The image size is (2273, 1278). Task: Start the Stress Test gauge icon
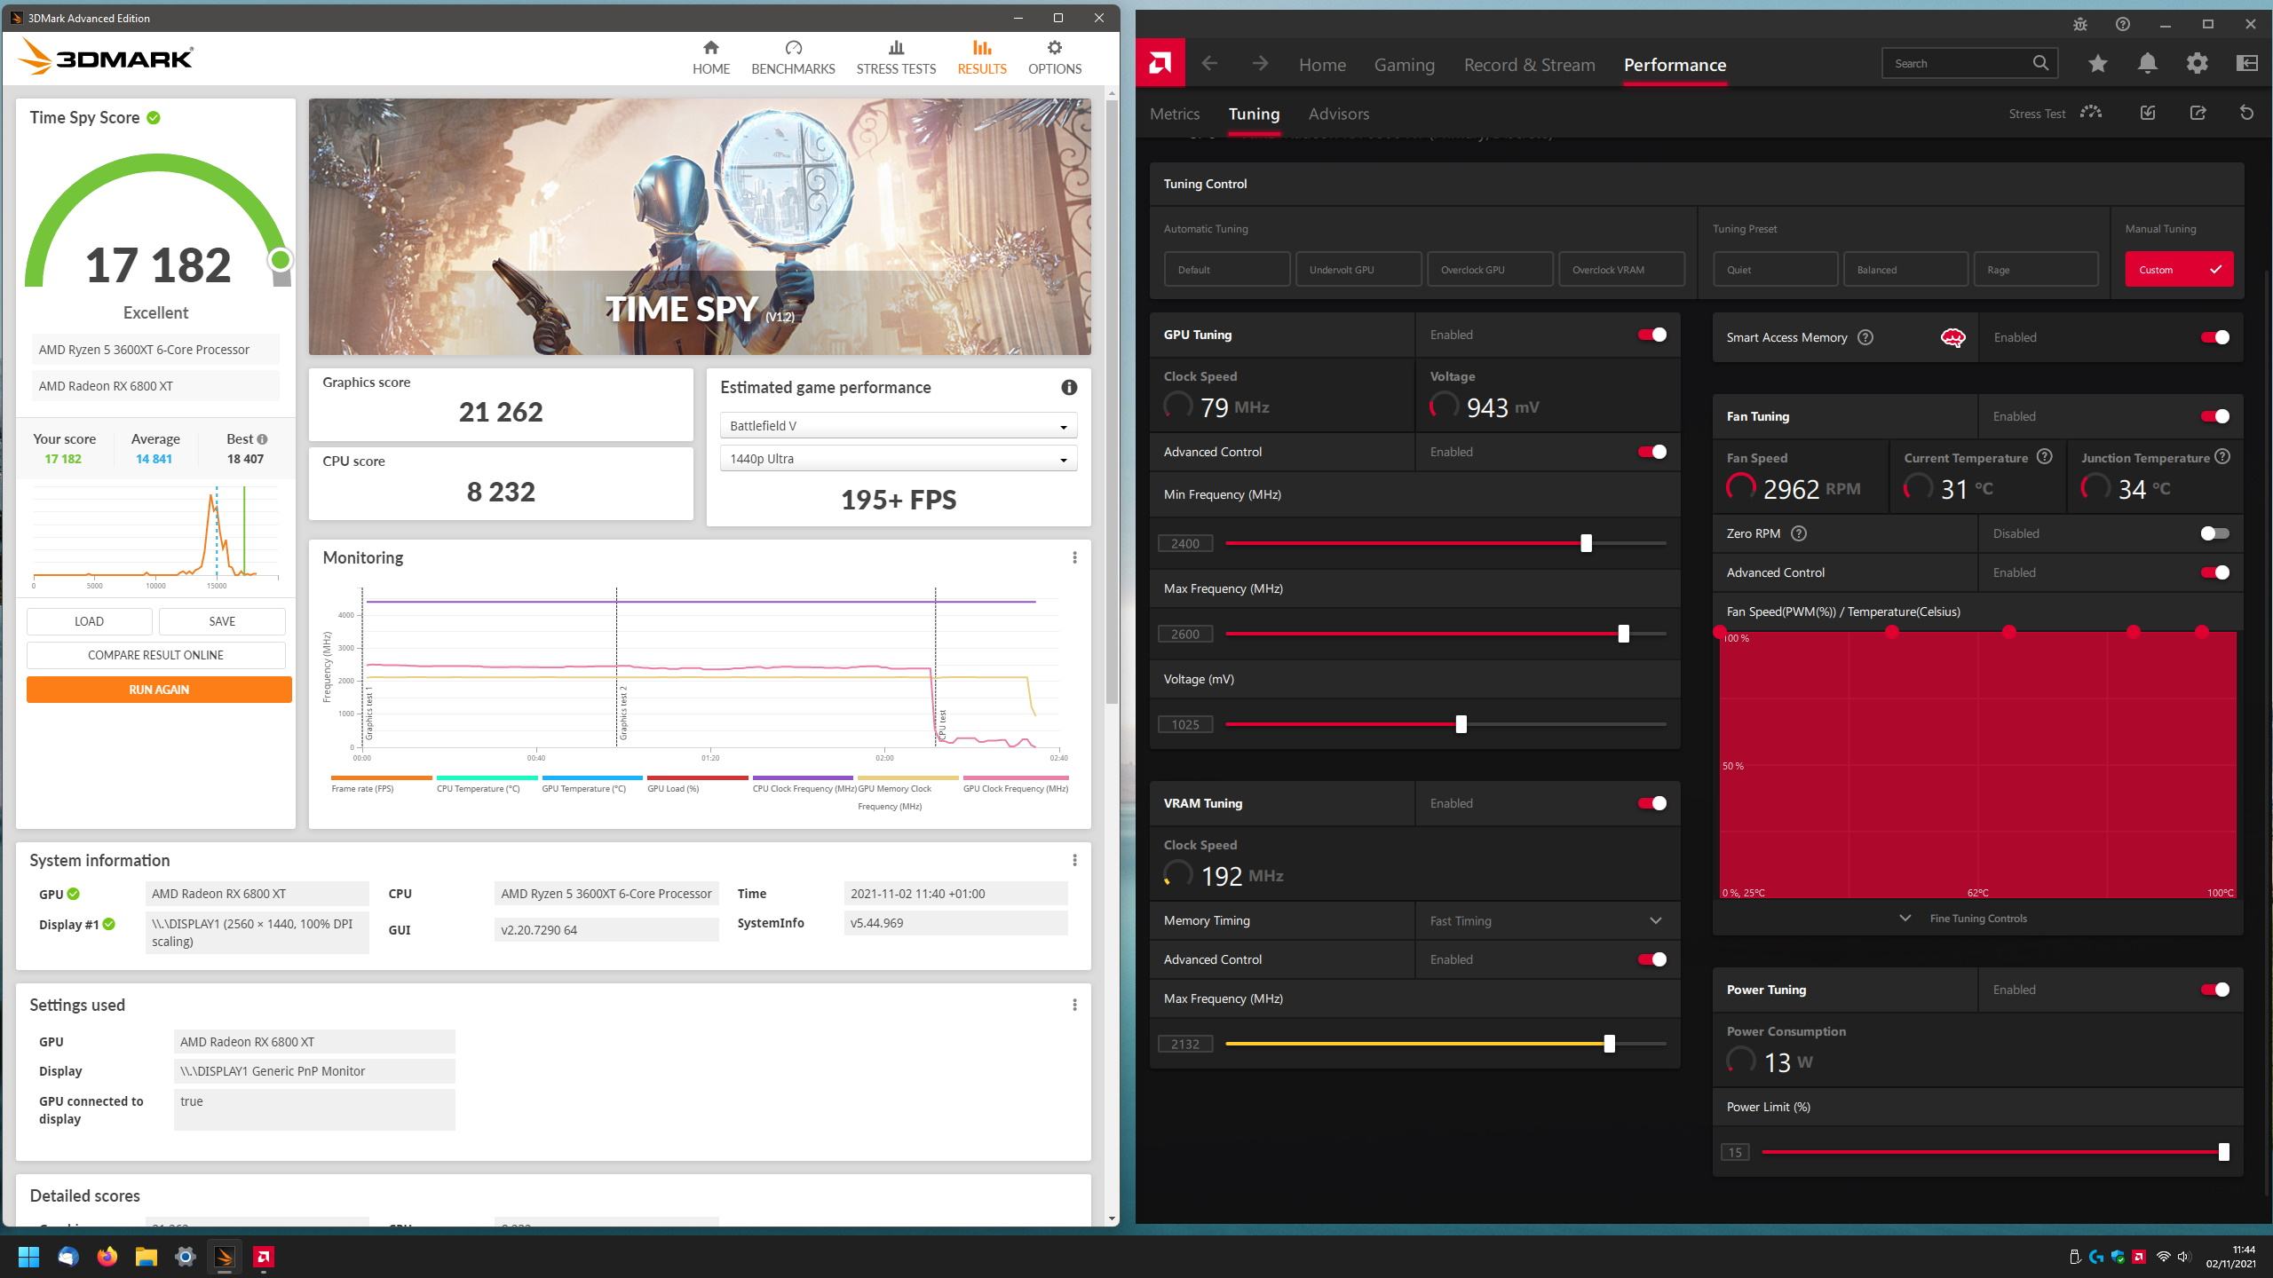[x=2091, y=113]
